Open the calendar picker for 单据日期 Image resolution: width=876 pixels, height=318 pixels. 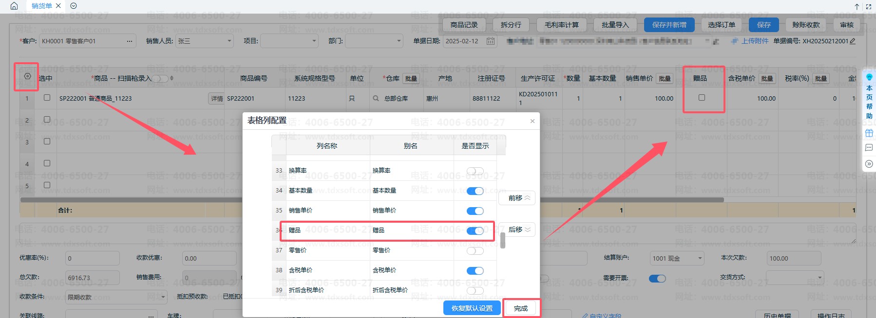coord(490,41)
